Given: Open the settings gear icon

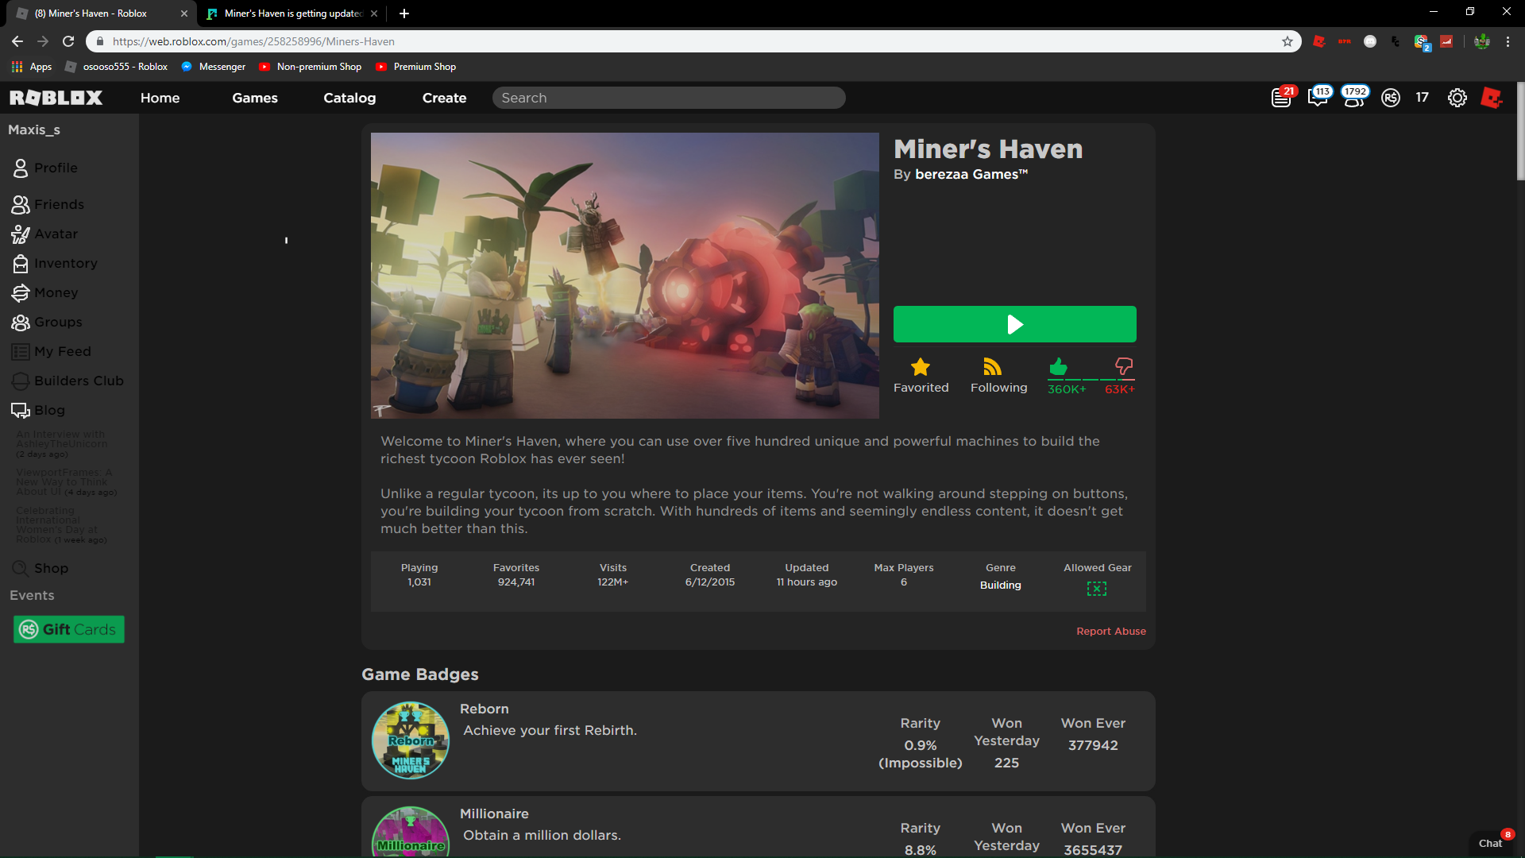Looking at the screenshot, I should pyautogui.click(x=1457, y=98).
